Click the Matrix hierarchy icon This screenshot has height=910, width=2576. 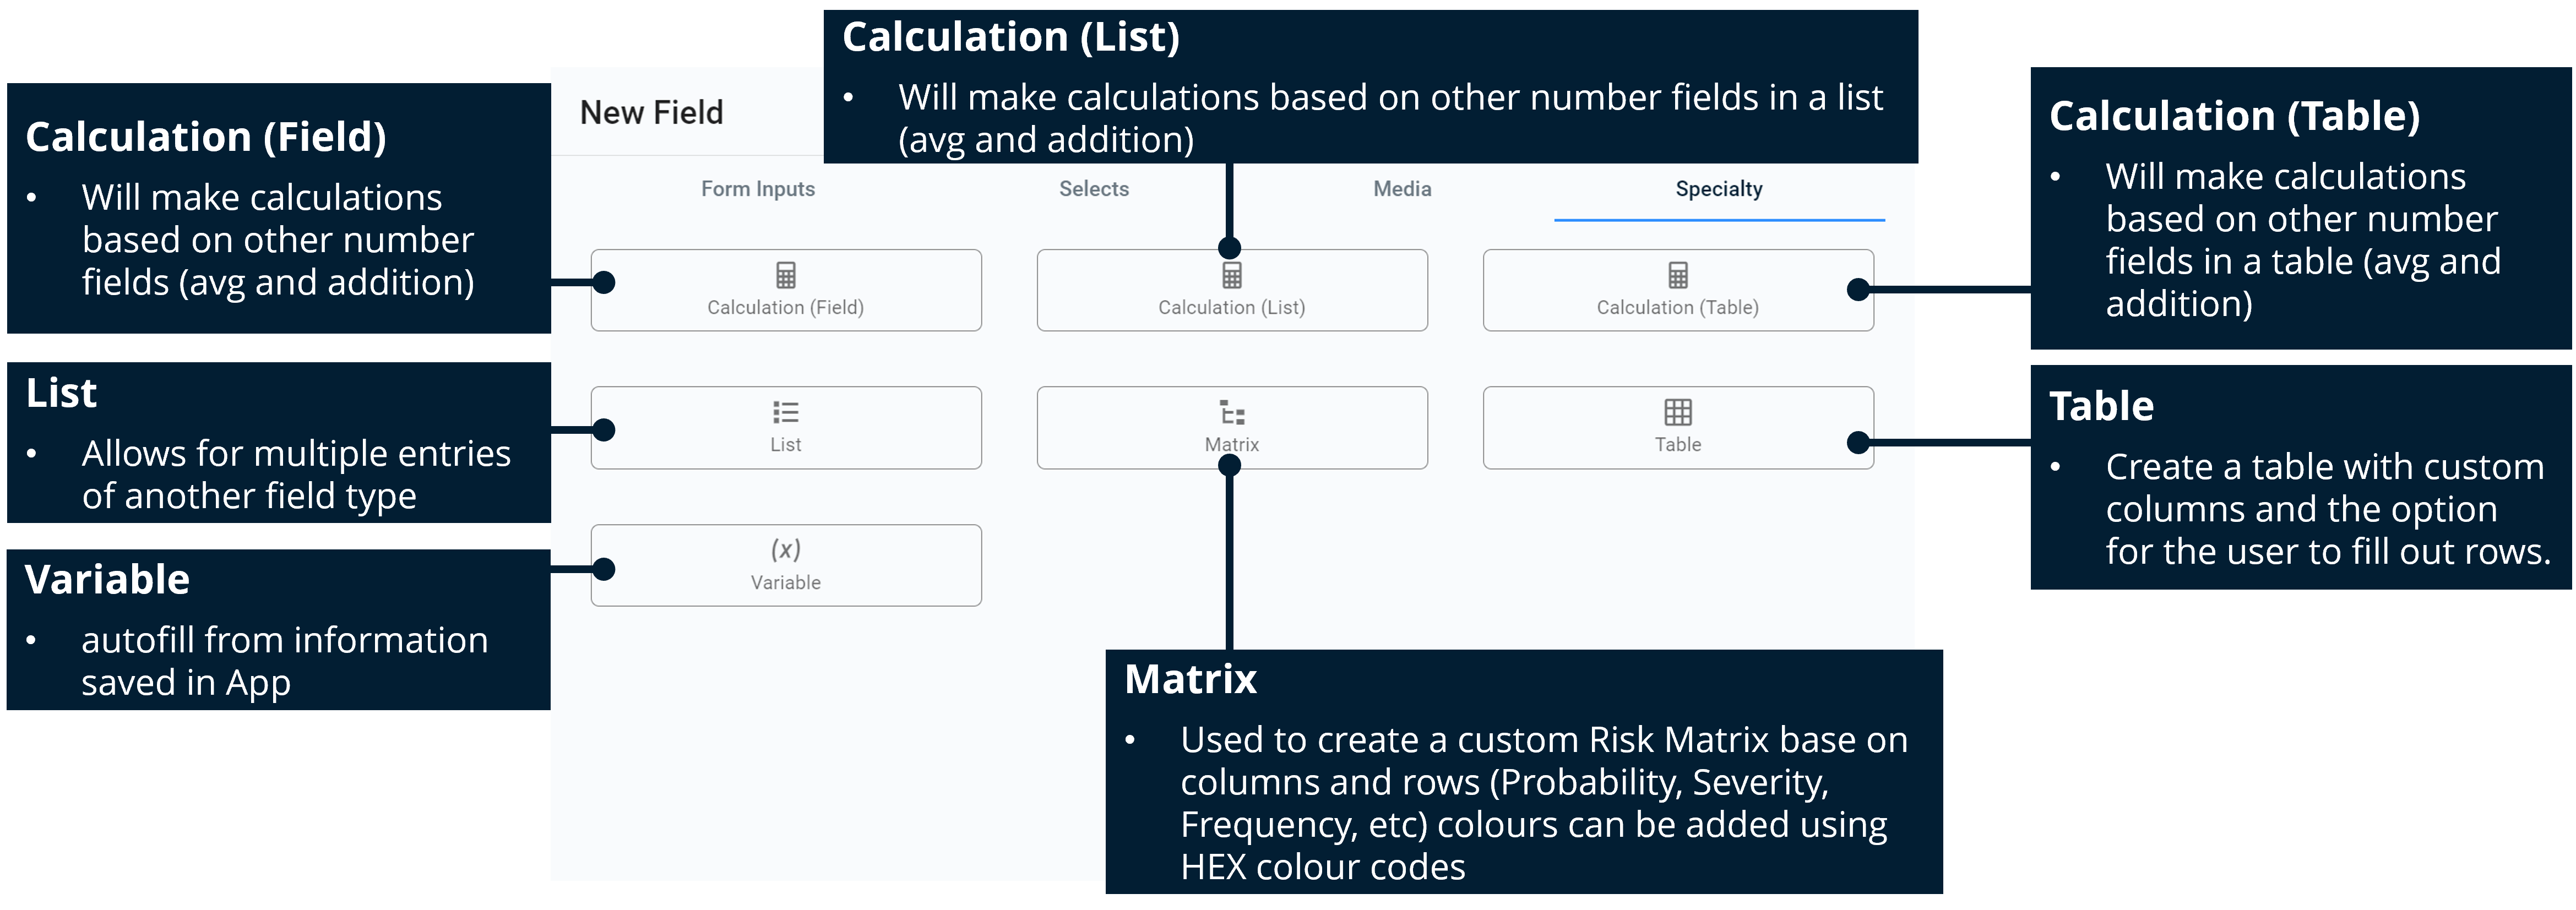click(1232, 412)
